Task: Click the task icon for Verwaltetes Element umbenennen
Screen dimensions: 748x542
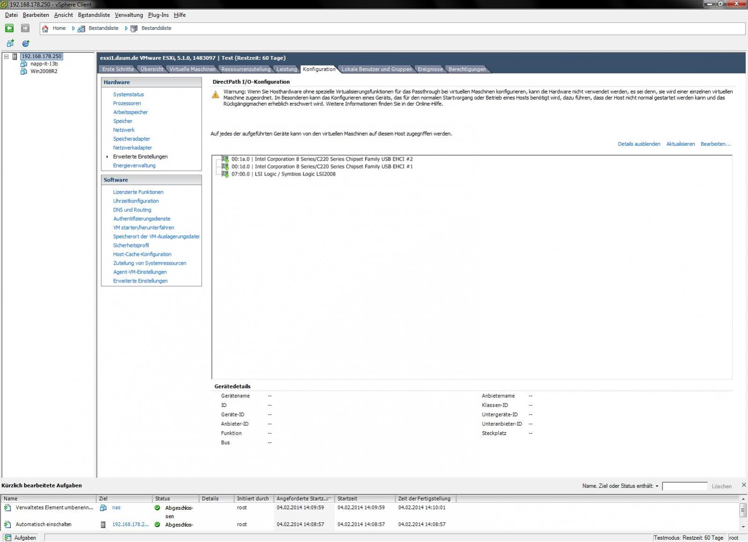Action: [7, 508]
